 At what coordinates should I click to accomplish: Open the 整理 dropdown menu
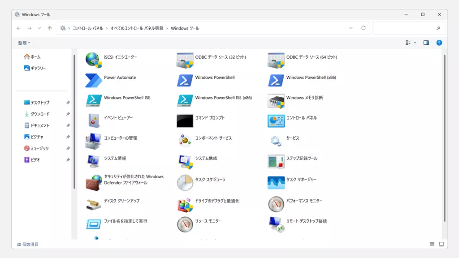click(x=24, y=43)
